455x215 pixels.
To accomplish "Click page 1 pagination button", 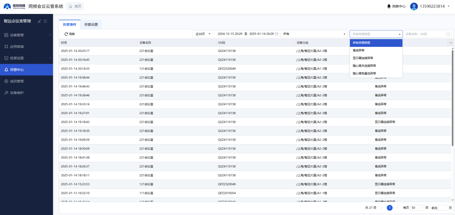I will (389, 207).
